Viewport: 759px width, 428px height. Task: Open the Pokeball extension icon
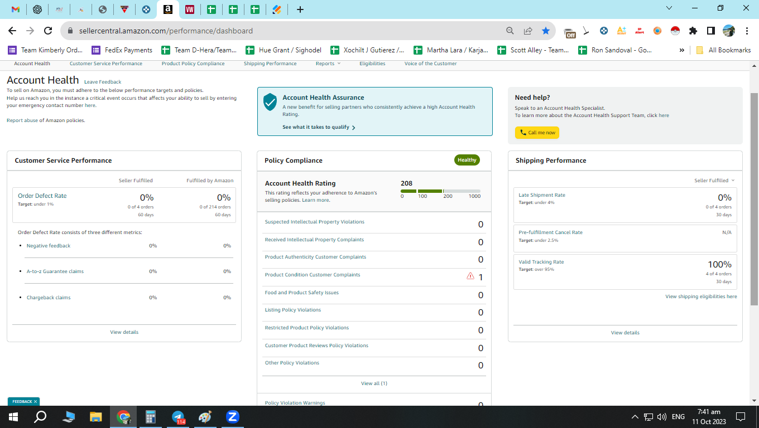[675, 31]
